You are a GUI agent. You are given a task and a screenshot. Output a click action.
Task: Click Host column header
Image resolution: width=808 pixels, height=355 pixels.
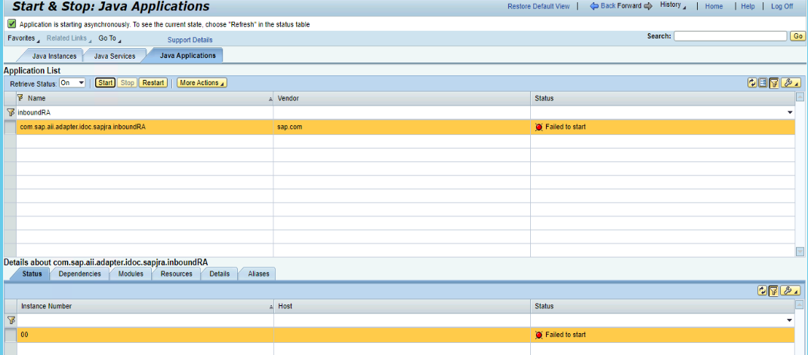[402, 306]
